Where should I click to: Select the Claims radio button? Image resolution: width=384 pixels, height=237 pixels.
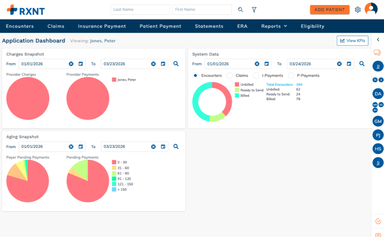tap(230, 76)
